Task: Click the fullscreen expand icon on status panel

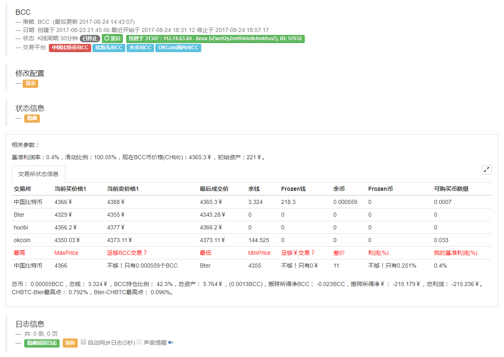Action: (x=486, y=170)
